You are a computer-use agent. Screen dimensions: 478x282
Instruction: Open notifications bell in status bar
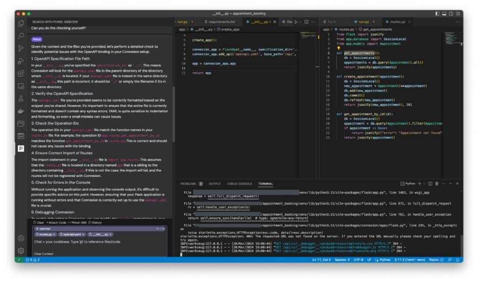point(457,260)
